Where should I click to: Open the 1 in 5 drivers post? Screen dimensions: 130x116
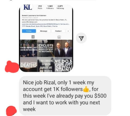pos(46,65)
